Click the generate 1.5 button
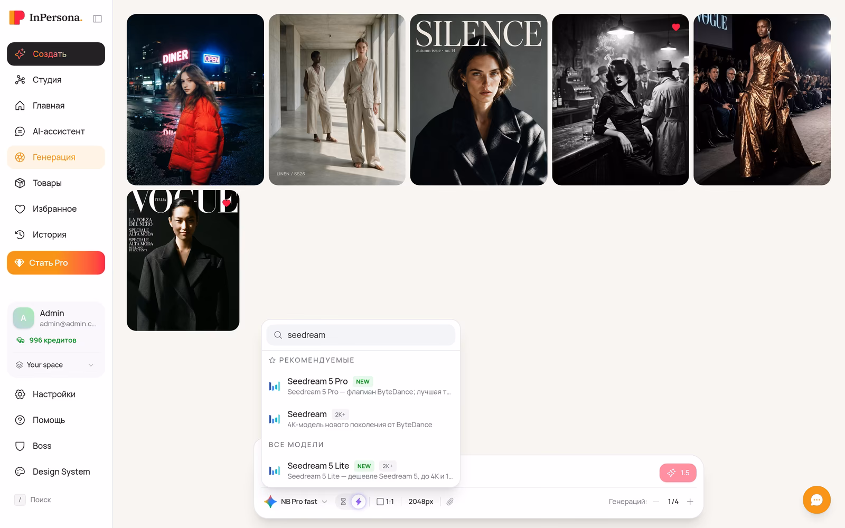This screenshot has width=845, height=528. (678, 473)
